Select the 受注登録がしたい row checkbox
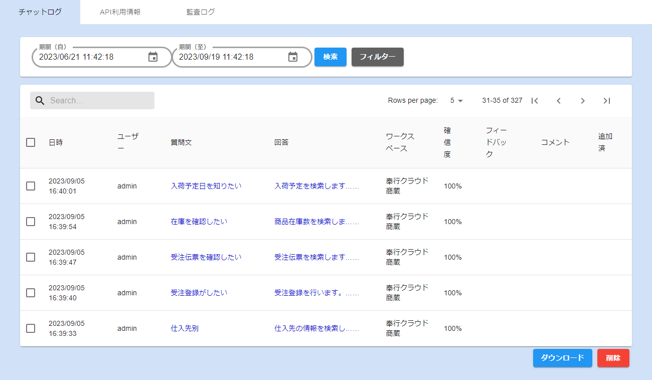This screenshot has height=380, width=652. pyautogui.click(x=31, y=293)
